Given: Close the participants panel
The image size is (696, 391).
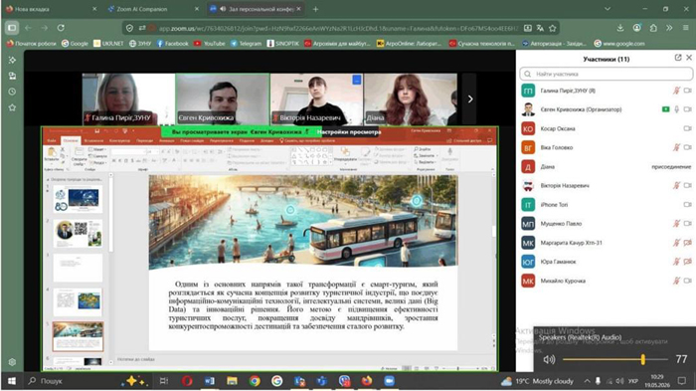Looking at the screenshot, I should click(689, 58).
